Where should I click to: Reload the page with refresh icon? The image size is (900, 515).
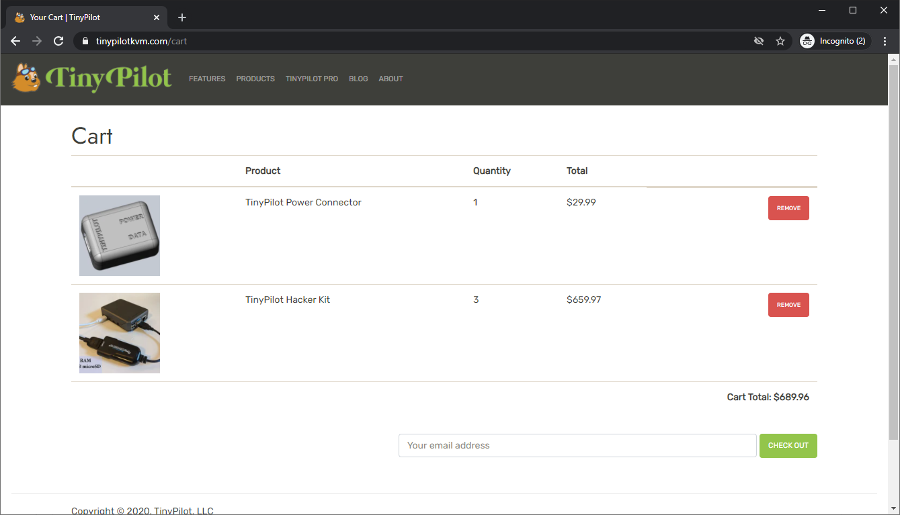point(58,41)
